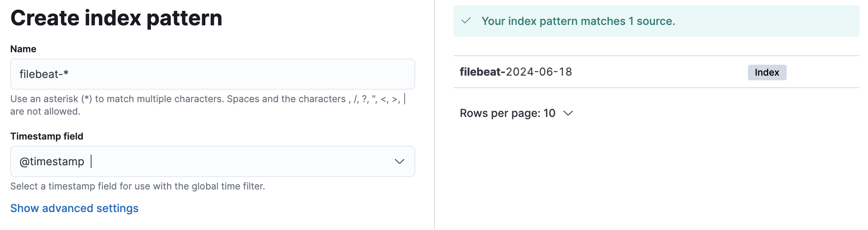The image size is (868, 230).
Task: Click the 'Select a timestamp field' help text
Action: pos(138,186)
